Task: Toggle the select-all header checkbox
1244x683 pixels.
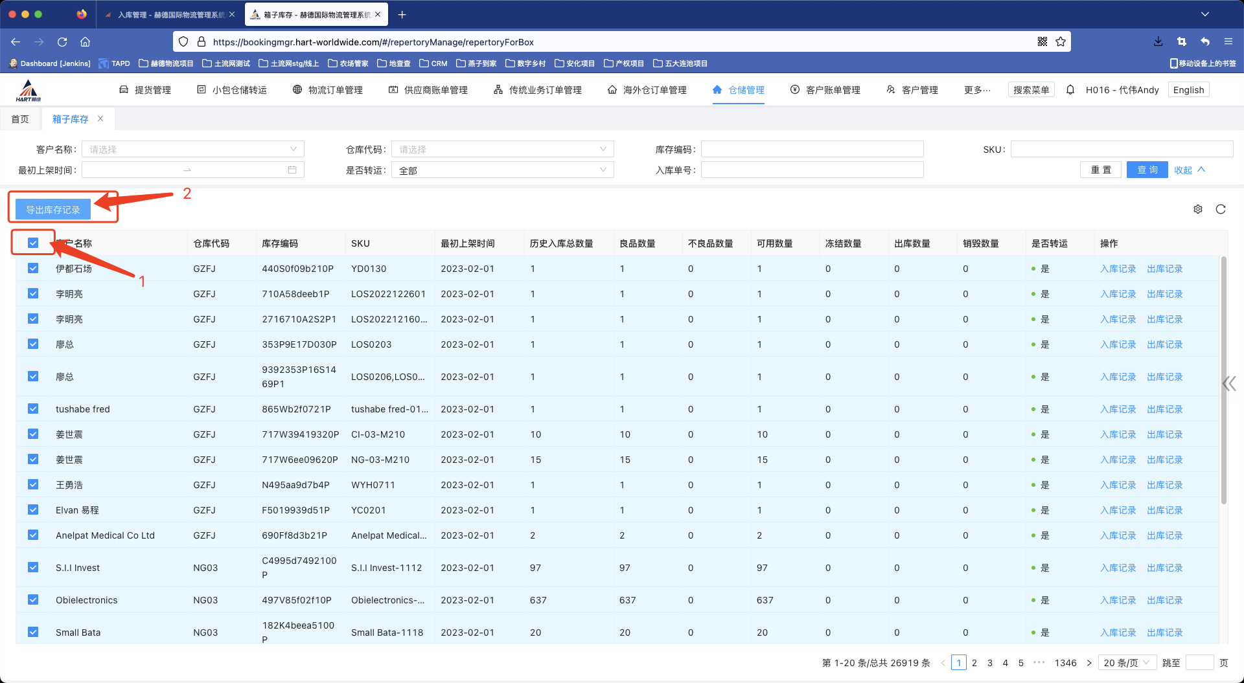Action: [x=33, y=243]
